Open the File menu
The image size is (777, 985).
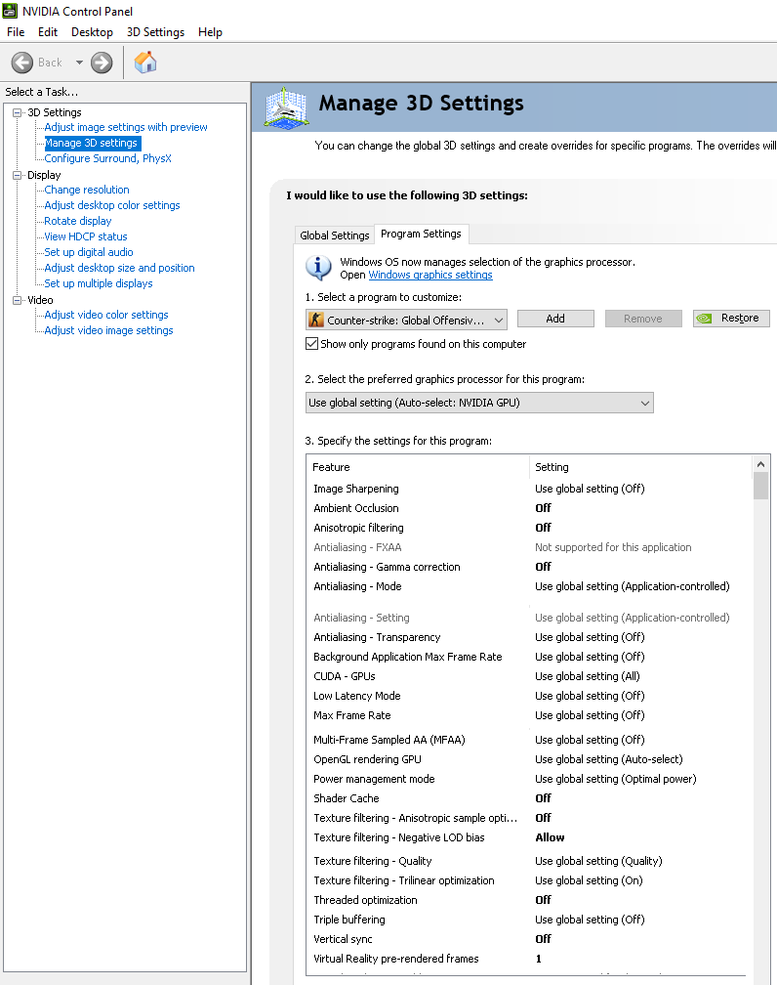[x=16, y=32]
